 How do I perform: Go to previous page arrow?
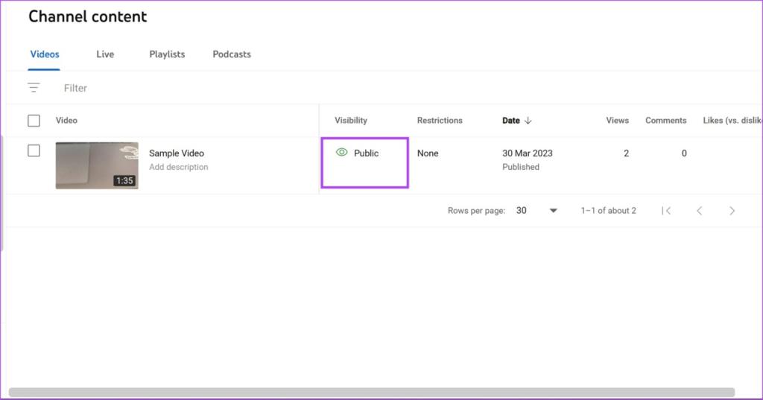pos(699,211)
